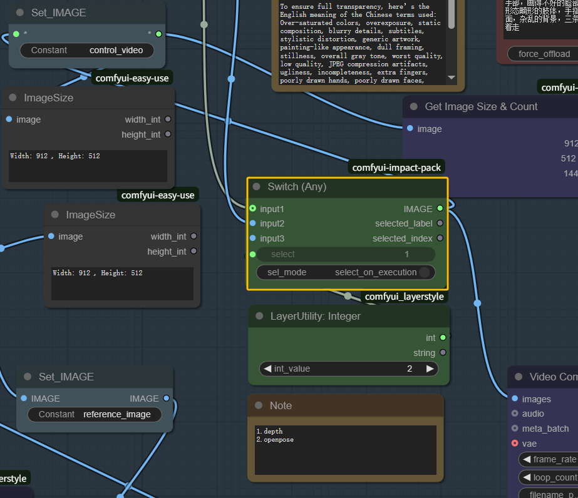Click the selected_index output socket
The width and height of the screenshot is (578, 498).
pos(440,238)
